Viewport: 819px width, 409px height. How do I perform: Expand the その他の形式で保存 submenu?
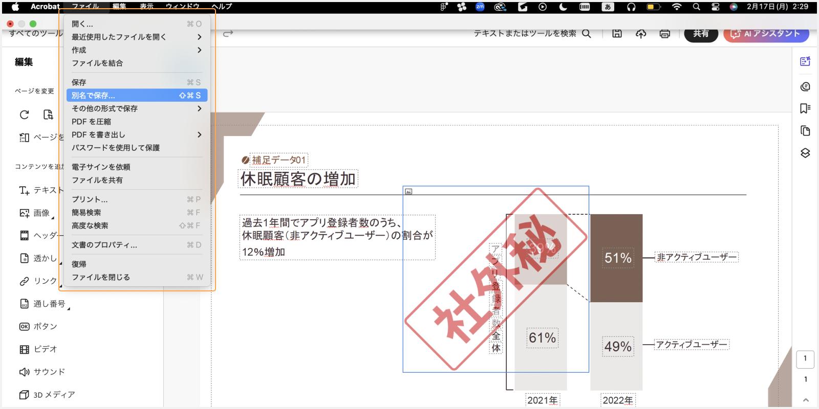click(199, 108)
